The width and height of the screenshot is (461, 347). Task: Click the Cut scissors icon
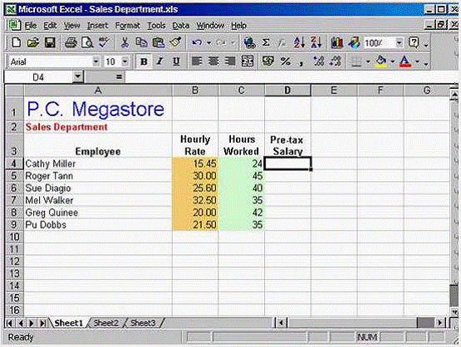click(x=125, y=43)
